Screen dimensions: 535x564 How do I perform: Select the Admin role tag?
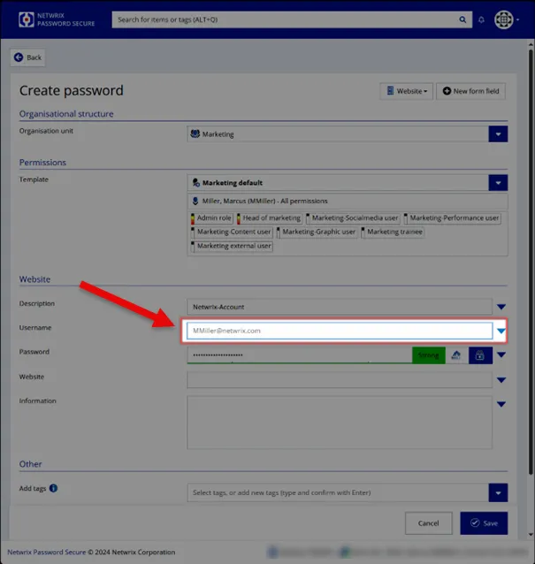coord(211,218)
